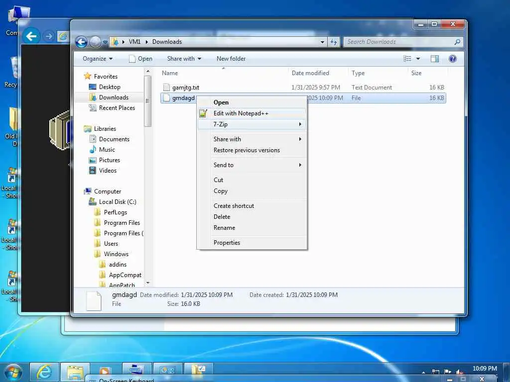Click the Music library icon

[x=93, y=149]
